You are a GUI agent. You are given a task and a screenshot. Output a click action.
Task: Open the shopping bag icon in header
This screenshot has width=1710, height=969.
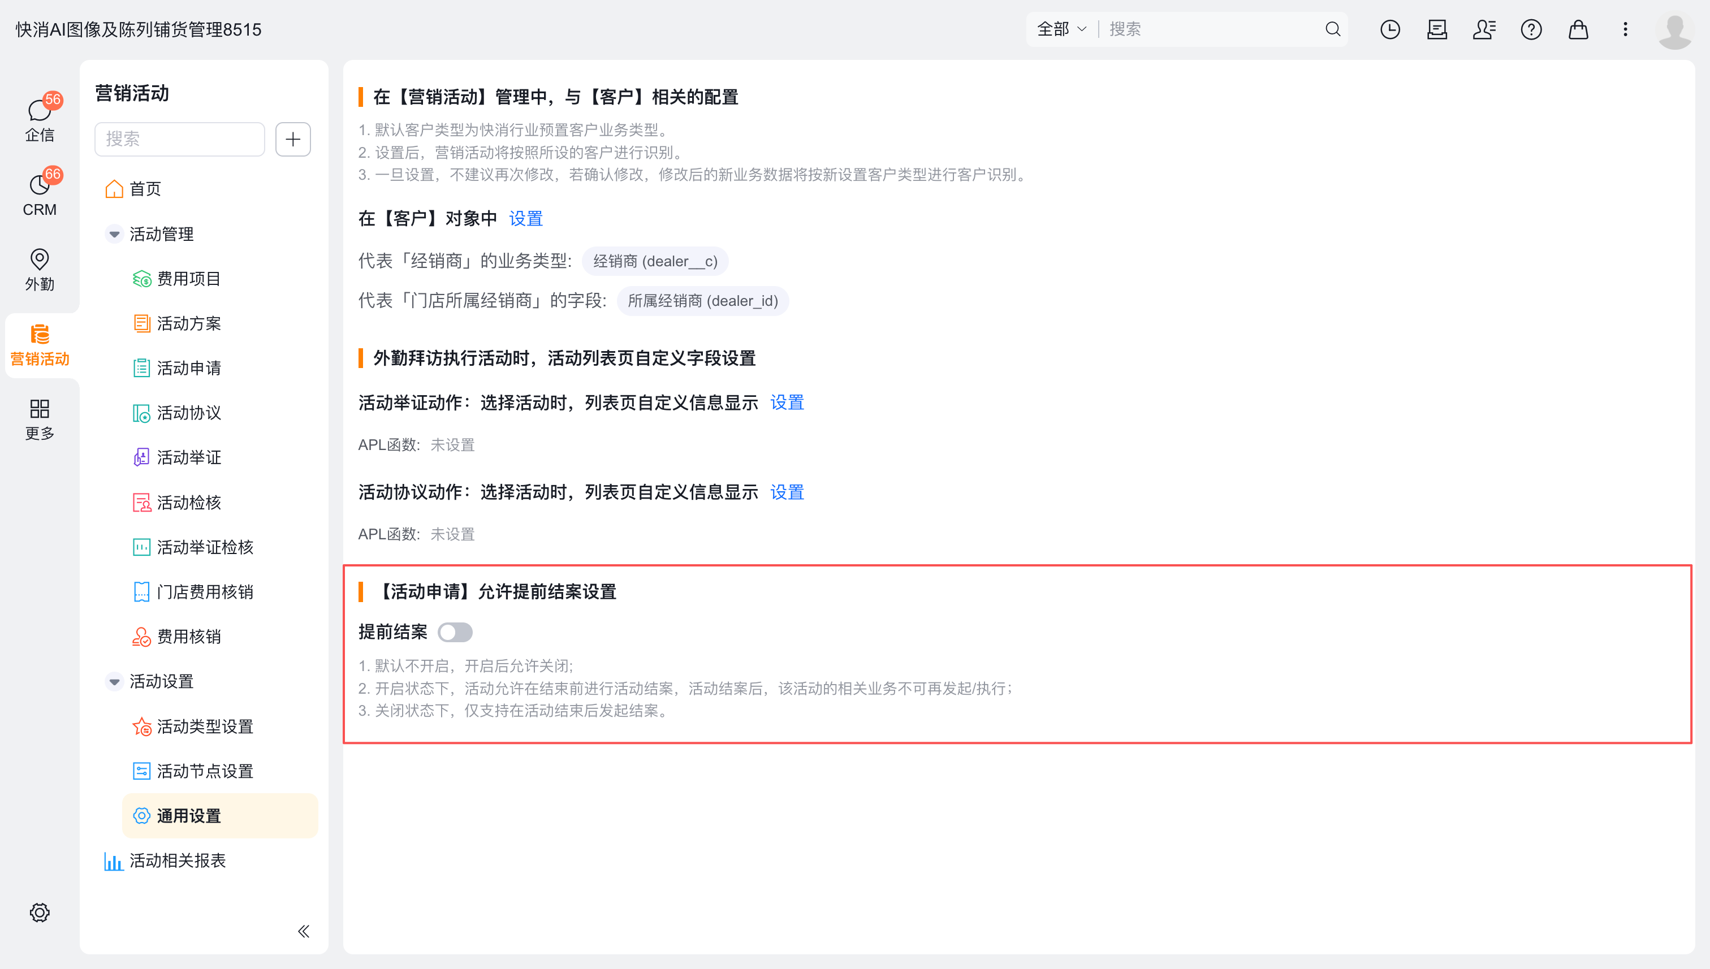[x=1578, y=29]
